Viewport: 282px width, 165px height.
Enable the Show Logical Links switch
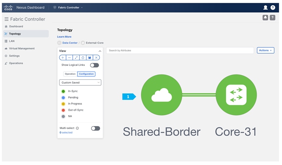[x=95, y=65]
